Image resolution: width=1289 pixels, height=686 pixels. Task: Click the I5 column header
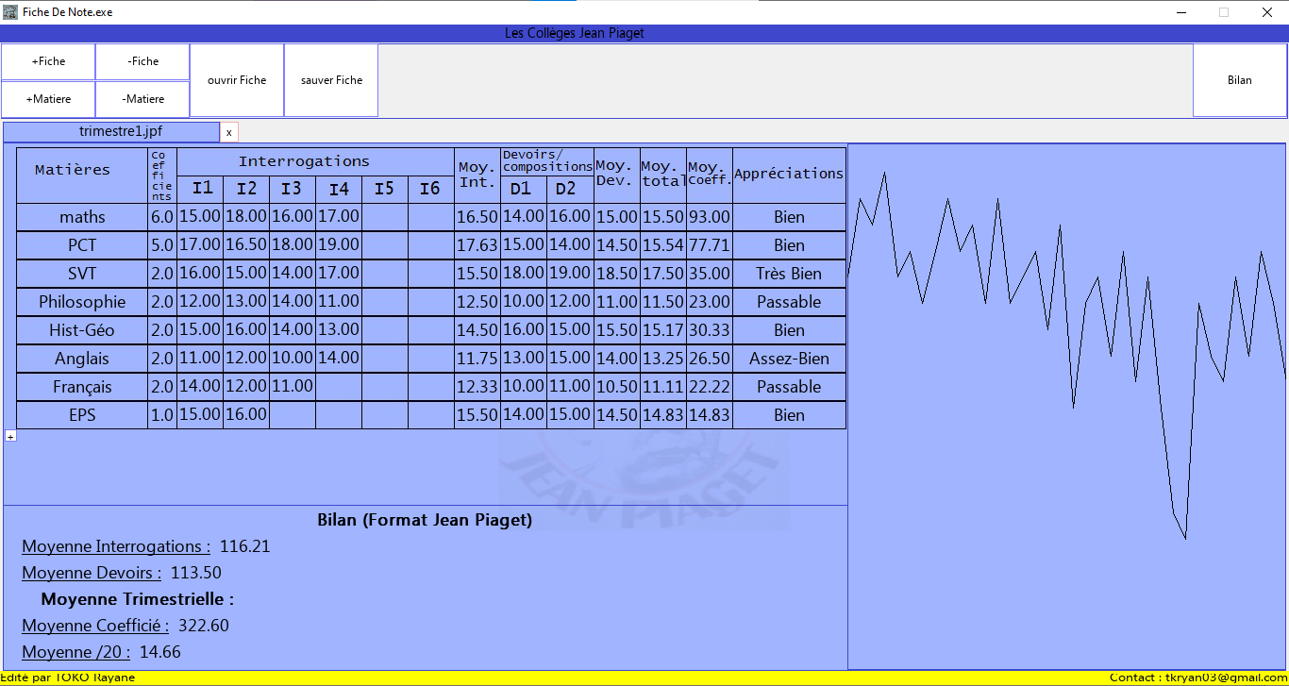click(x=385, y=189)
